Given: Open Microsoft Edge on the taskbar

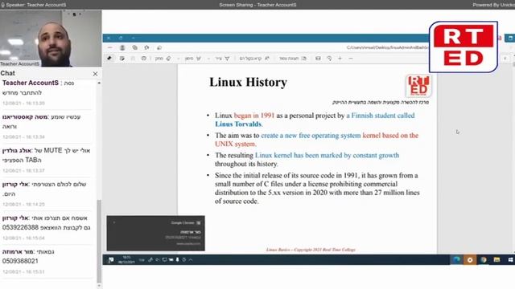Looking at the screenshot, I should point(456,260).
